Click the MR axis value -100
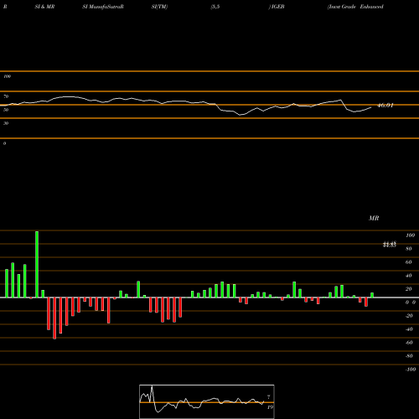Image resolution: width=419 pixels, height=419 pixels. click(411, 370)
